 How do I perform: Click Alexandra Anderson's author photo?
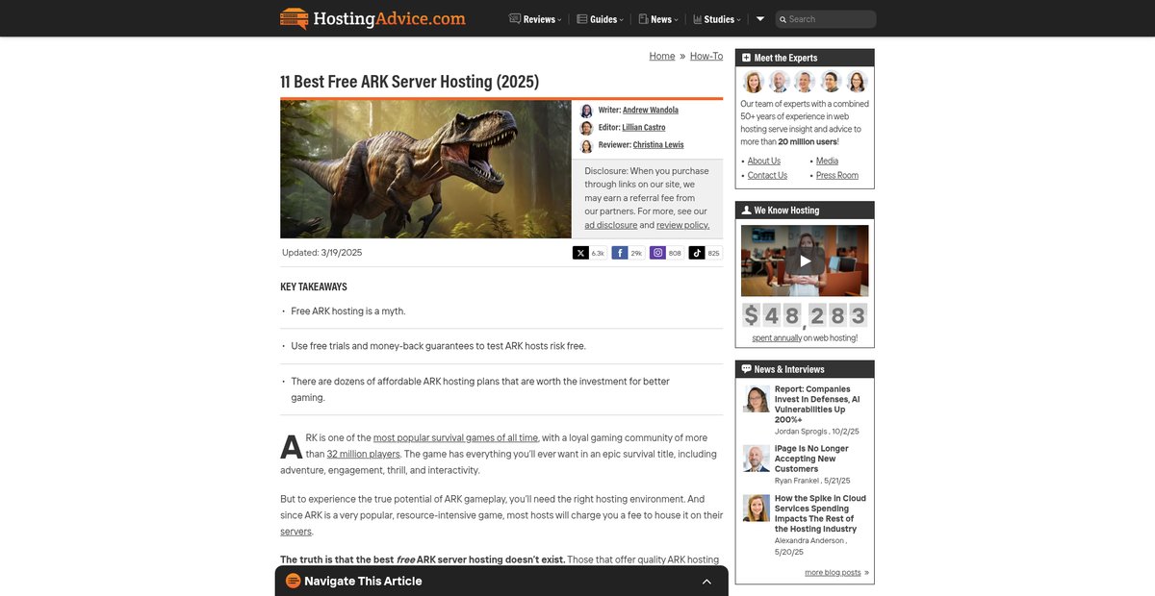pos(757,508)
